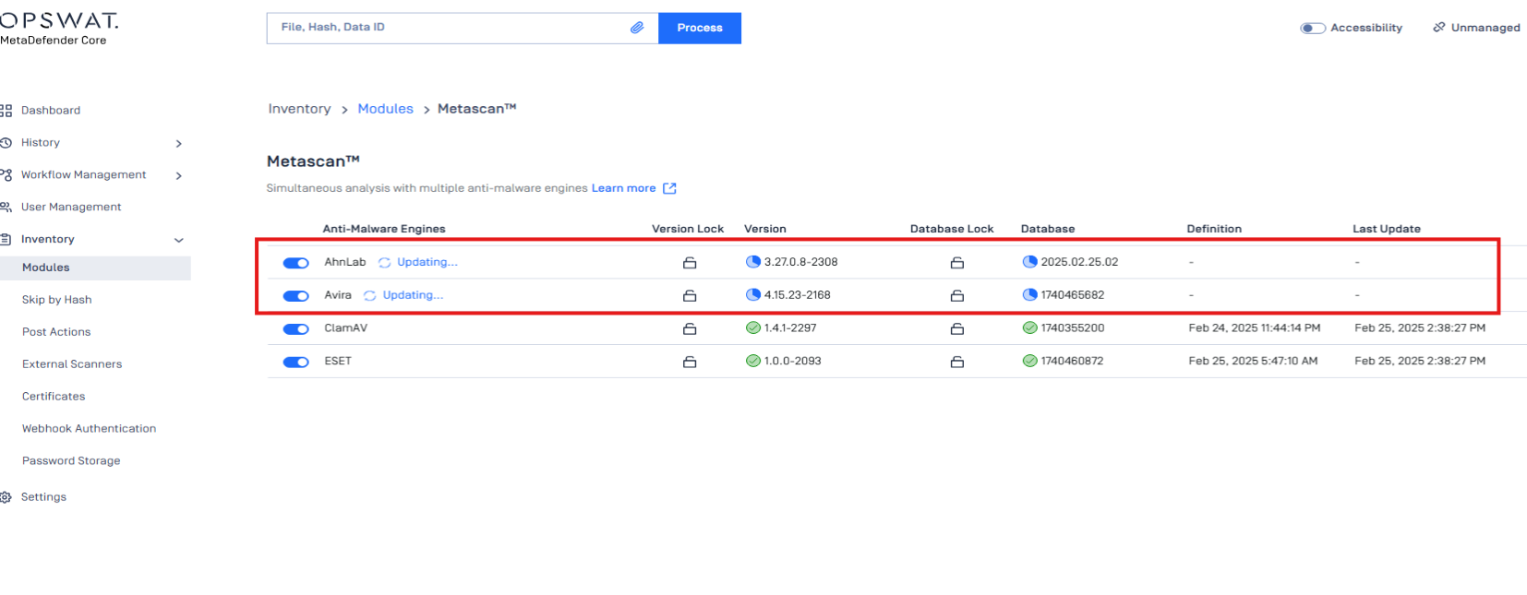Click AhnLab version progress status icon
1527x595 pixels.
click(x=753, y=262)
